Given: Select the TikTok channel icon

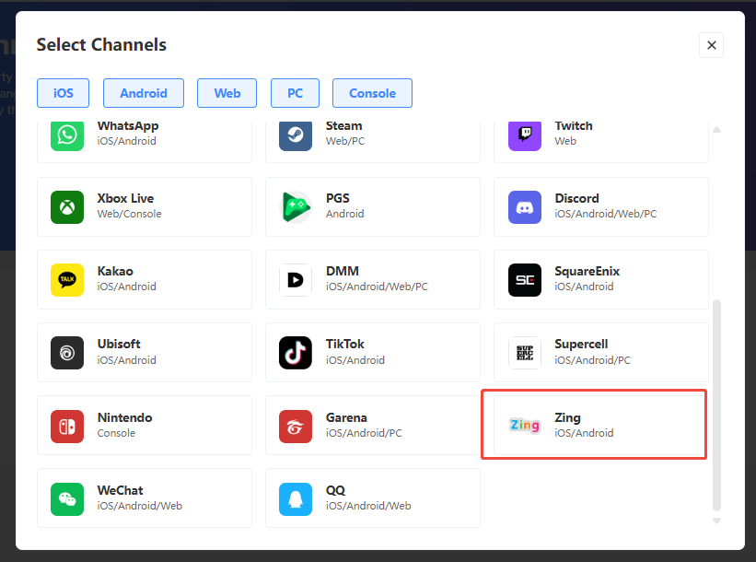Looking at the screenshot, I should tap(296, 352).
